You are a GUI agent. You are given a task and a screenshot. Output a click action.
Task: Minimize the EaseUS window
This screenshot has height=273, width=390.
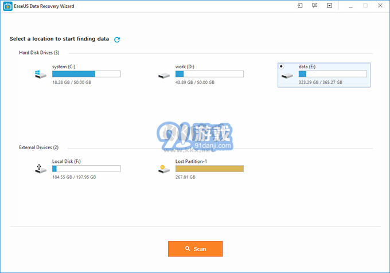point(350,6)
